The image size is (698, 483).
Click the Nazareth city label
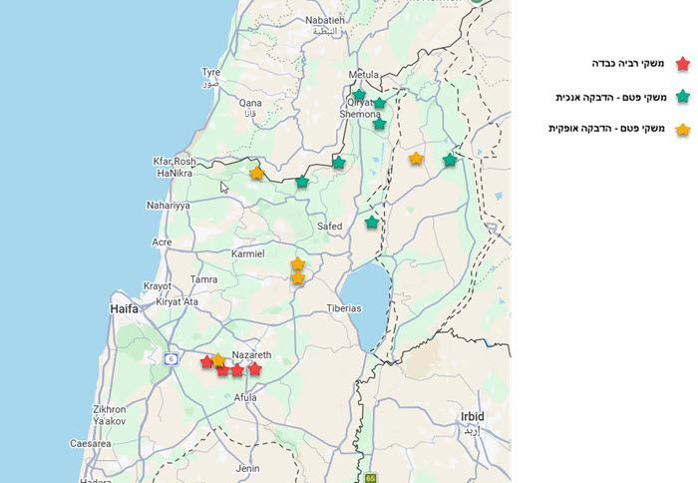[x=251, y=355]
